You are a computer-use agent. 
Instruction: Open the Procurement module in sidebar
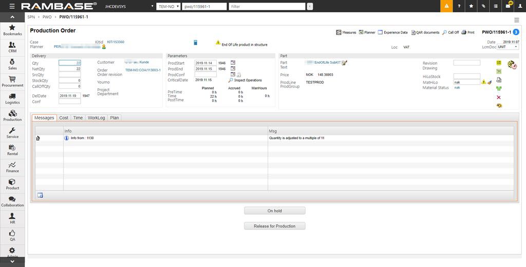(x=12, y=81)
